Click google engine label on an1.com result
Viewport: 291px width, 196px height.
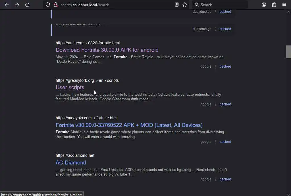(206, 66)
